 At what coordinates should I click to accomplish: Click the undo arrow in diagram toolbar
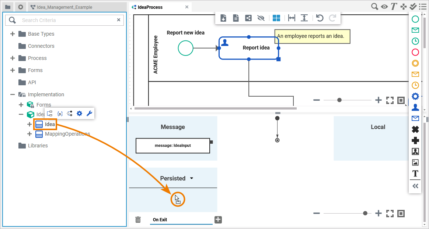[320, 18]
